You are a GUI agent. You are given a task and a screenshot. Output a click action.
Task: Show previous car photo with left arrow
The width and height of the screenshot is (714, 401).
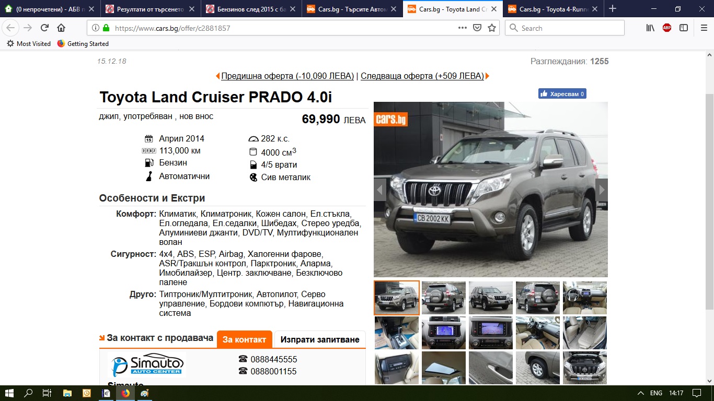click(x=380, y=190)
